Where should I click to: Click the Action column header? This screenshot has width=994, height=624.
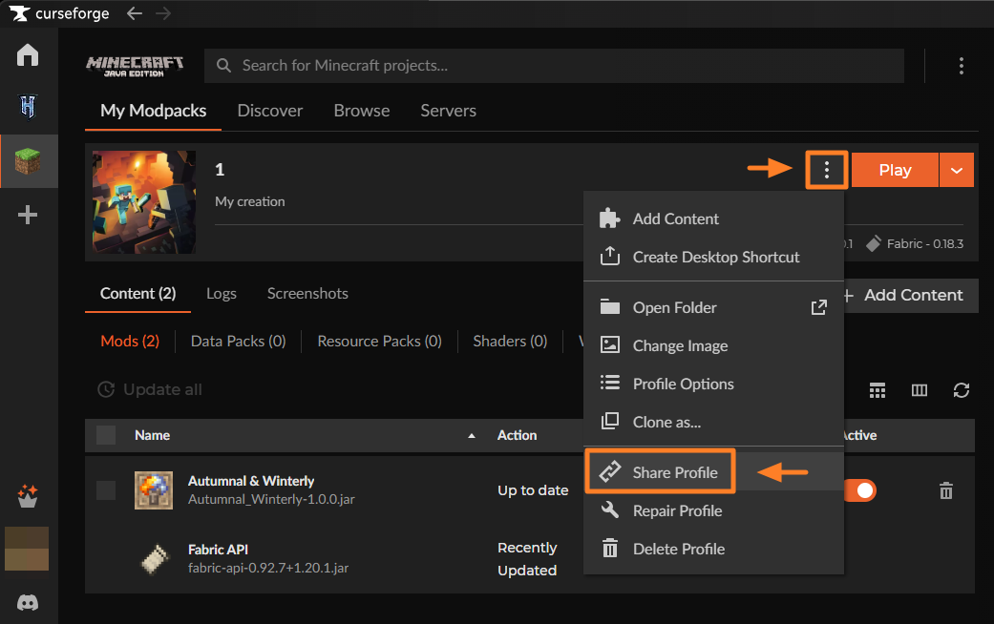(x=517, y=435)
